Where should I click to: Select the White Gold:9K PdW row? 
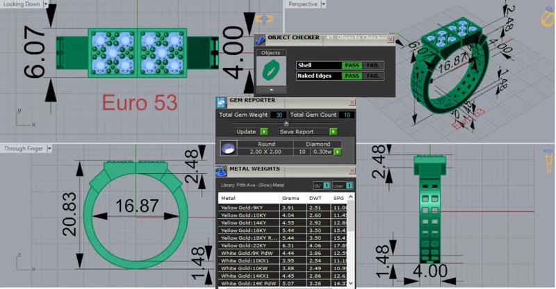click(283, 253)
